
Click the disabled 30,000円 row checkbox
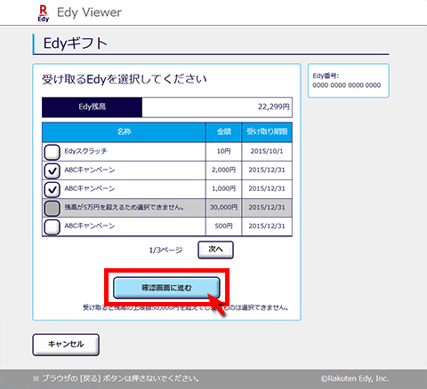point(52,208)
